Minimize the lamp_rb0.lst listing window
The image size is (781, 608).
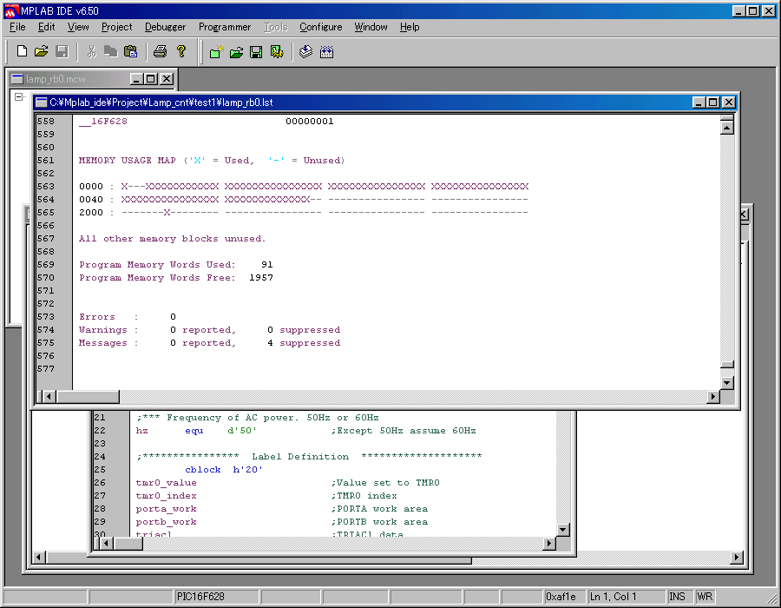pos(699,102)
